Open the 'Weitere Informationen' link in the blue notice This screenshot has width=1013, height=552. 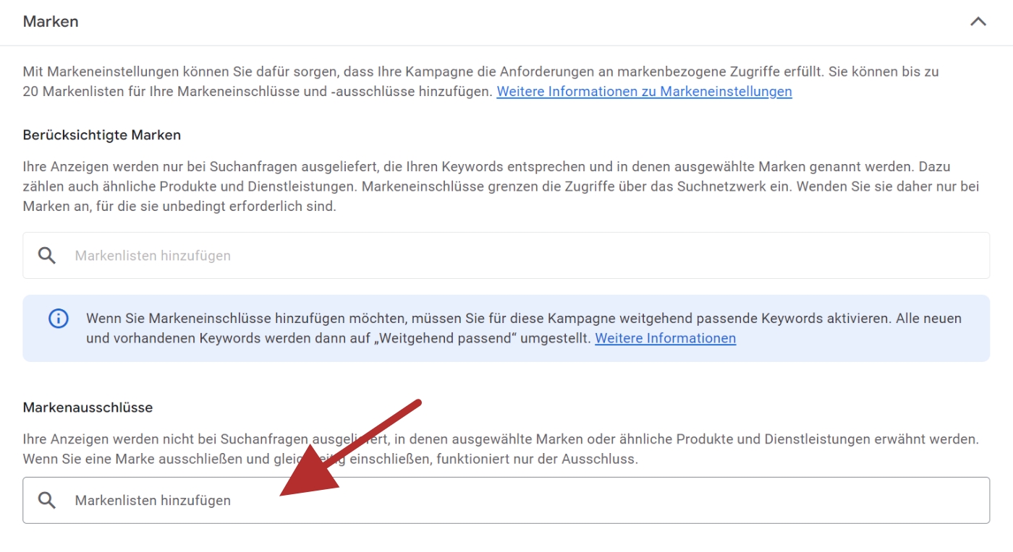(x=665, y=338)
